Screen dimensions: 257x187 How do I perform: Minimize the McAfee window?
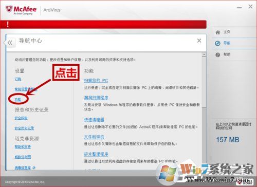(x=239, y=8)
